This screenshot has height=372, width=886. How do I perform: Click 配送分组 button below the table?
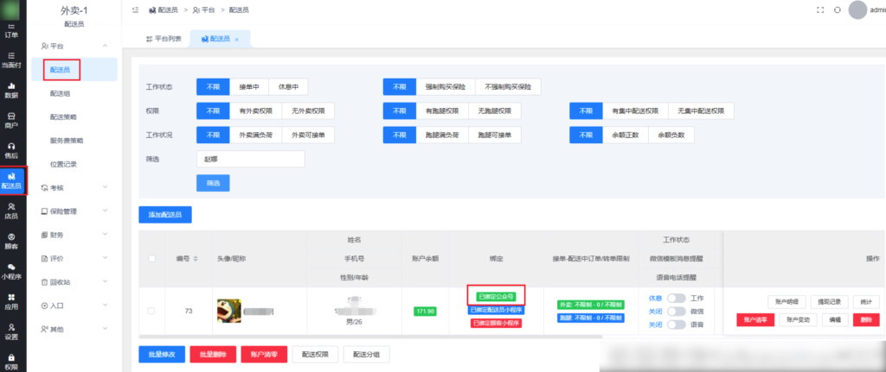[366, 355]
